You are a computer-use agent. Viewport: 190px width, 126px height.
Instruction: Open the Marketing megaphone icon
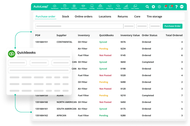109,6
